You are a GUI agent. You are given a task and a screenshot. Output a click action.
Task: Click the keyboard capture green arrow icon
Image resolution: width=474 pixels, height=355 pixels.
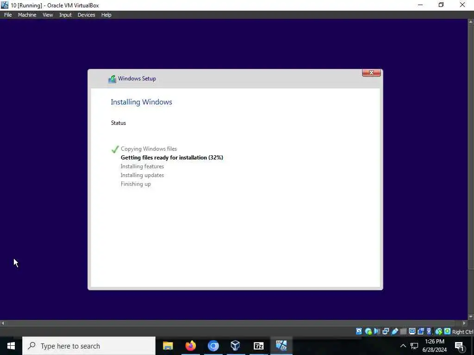point(448,331)
